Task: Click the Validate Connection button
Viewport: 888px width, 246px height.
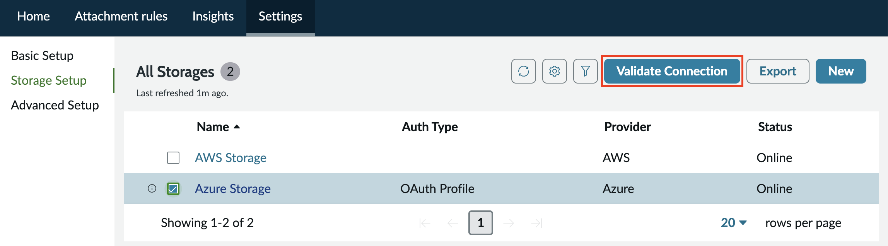Action: click(672, 71)
